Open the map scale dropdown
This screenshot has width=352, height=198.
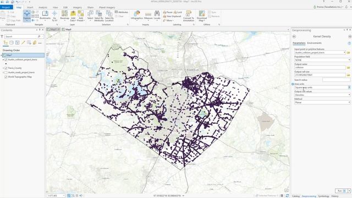64,196
